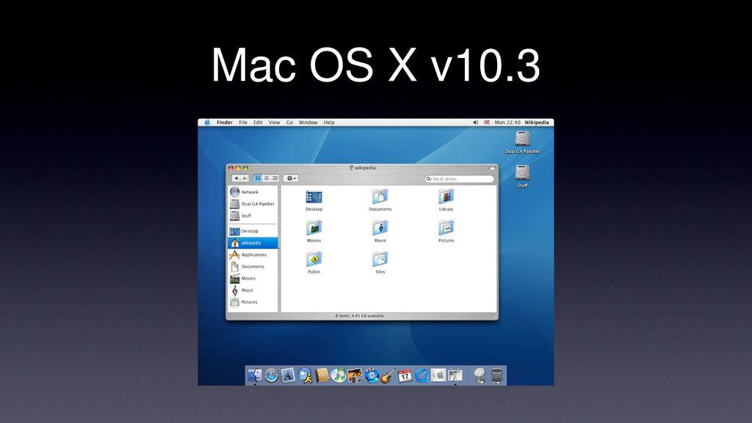The image size is (752, 423).
Task: Open the Edit menu
Action: pyautogui.click(x=258, y=123)
